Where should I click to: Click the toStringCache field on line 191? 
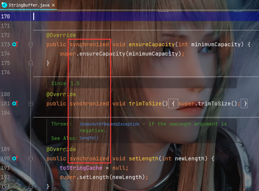coord(81,168)
